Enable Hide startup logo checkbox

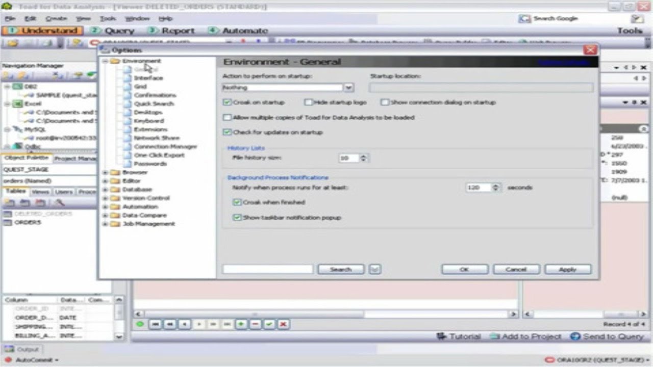pos(308,102)
